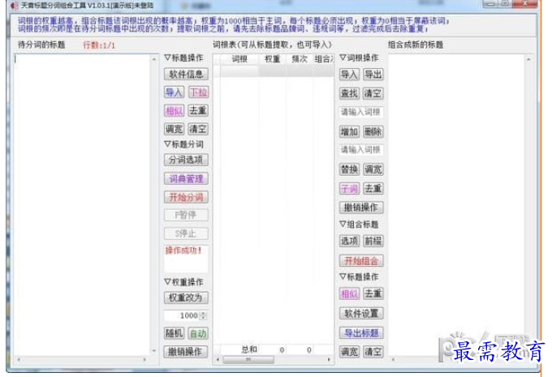Click 去重 in the right 标题操作 section
The height and width of the screenshot is (377, 552).
pyautogui.click(x=373, y=293)
